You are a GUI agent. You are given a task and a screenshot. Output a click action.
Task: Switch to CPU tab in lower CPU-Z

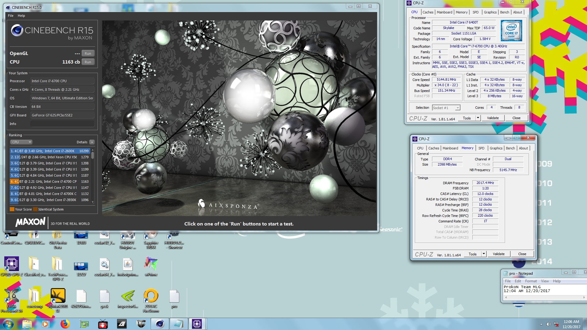click(x=420, y=148)
